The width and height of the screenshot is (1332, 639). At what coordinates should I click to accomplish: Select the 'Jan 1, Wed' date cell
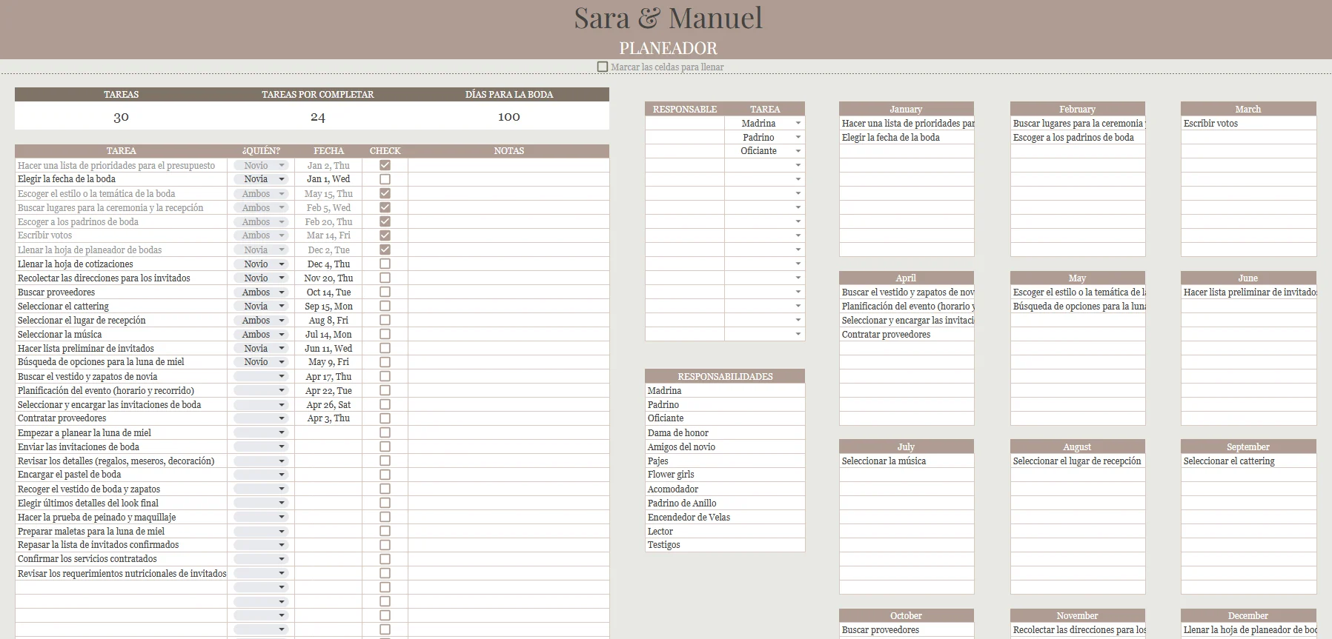pyautogui.click(x=328, y=179)
